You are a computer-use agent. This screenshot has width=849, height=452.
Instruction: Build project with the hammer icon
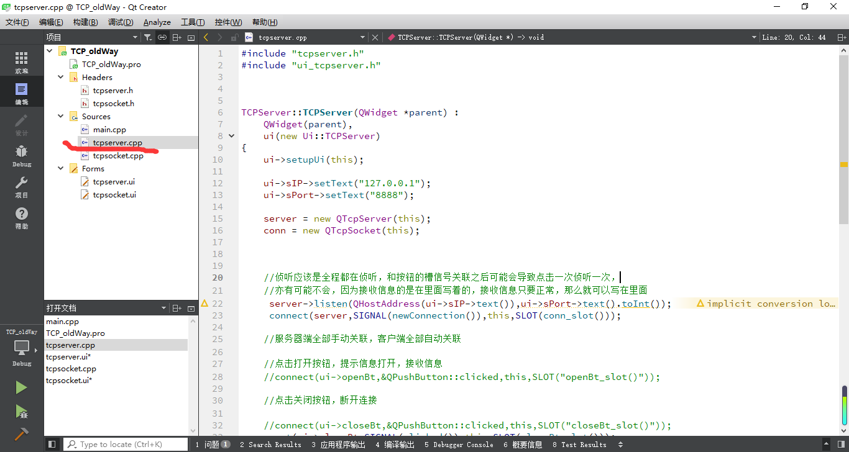point(21,434)
